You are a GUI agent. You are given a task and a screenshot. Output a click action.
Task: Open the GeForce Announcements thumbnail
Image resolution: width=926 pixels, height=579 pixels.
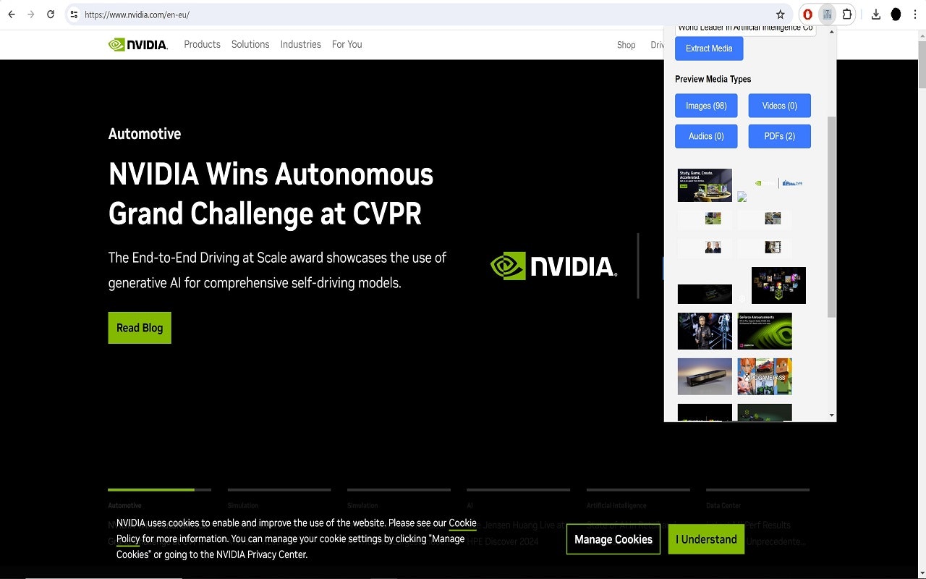click(765, 331)
